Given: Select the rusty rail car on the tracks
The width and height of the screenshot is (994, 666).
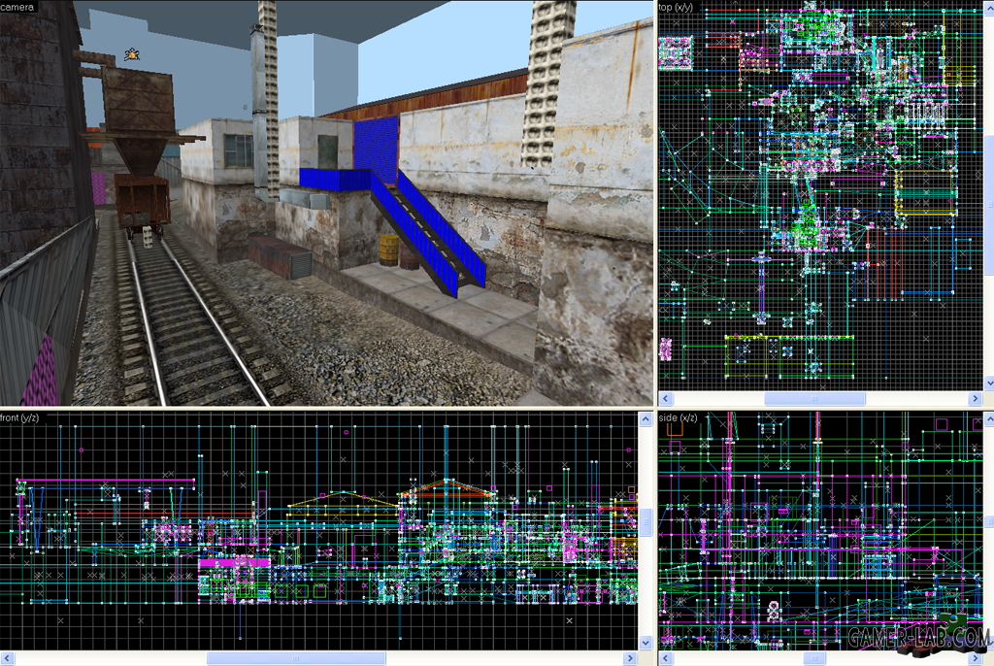Looking at the screenshot, I should (142, 202).
